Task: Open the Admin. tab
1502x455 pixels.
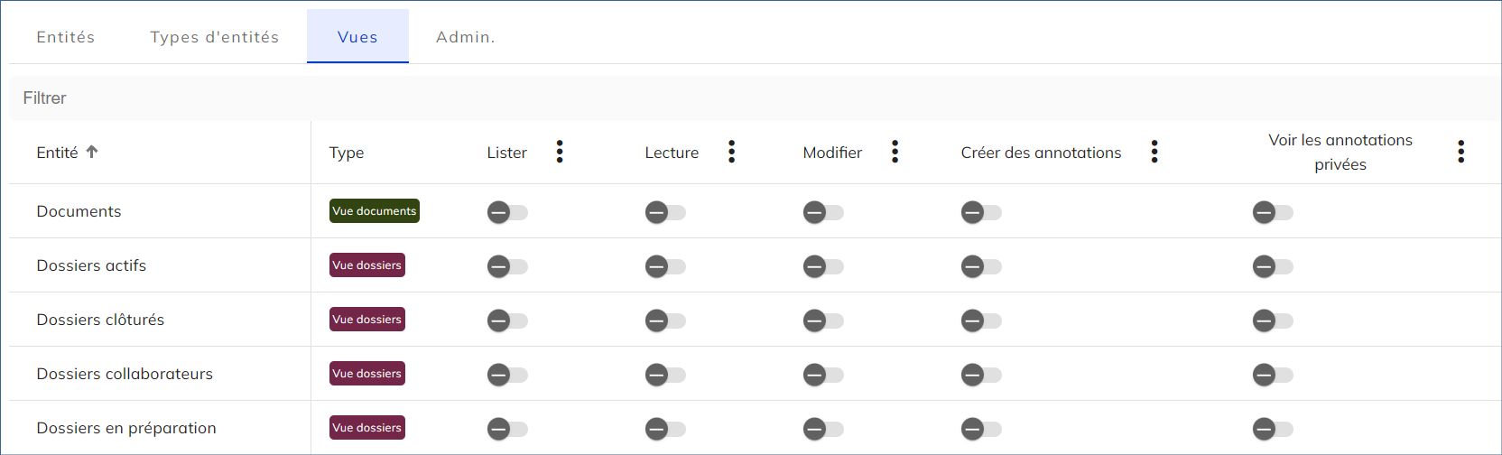Action: (x=466, y=37)
